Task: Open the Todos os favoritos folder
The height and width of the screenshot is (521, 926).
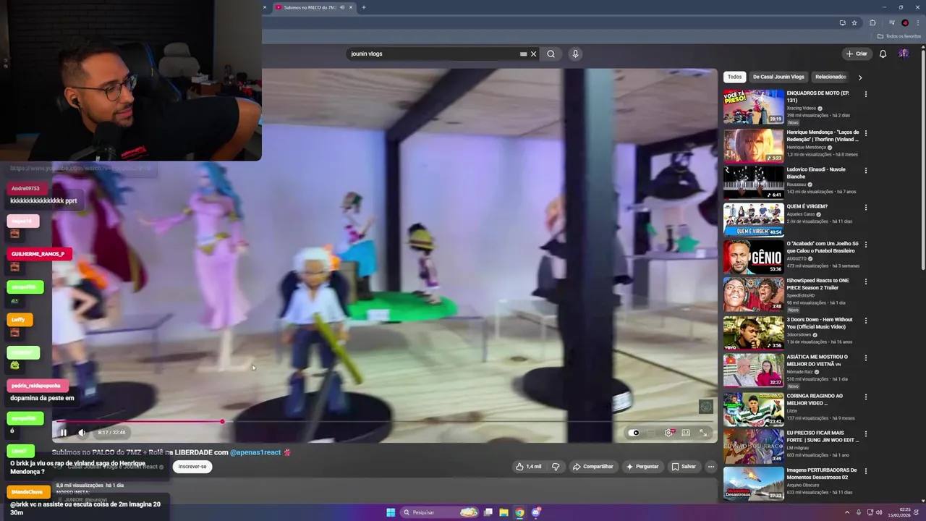Action: click(899, 36)
